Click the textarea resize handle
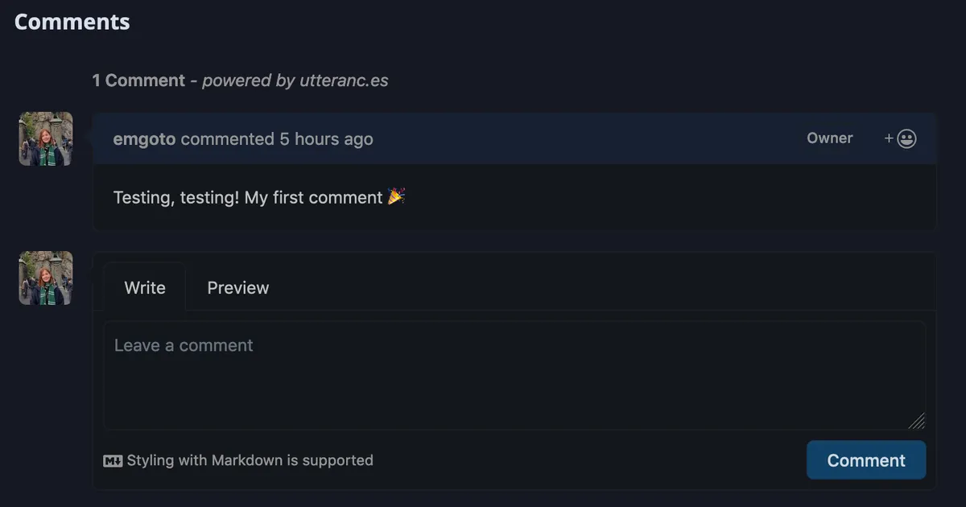 917,420
